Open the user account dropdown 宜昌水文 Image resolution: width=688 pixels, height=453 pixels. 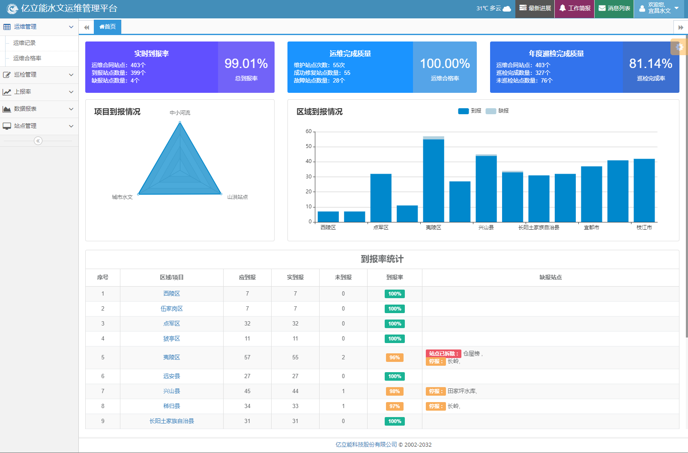coord(659,9)
